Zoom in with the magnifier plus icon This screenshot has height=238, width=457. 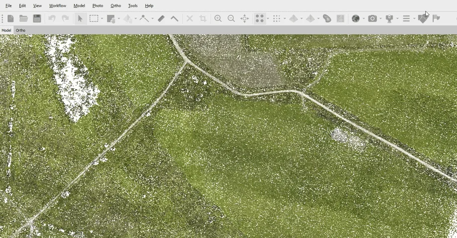(218, 19)
